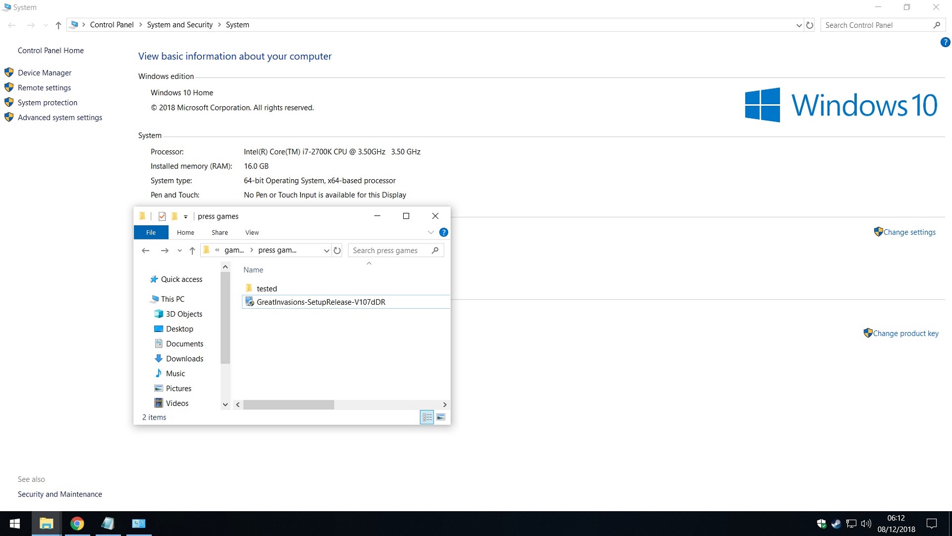Open Desktop in navigation pane

coord(180,329)
